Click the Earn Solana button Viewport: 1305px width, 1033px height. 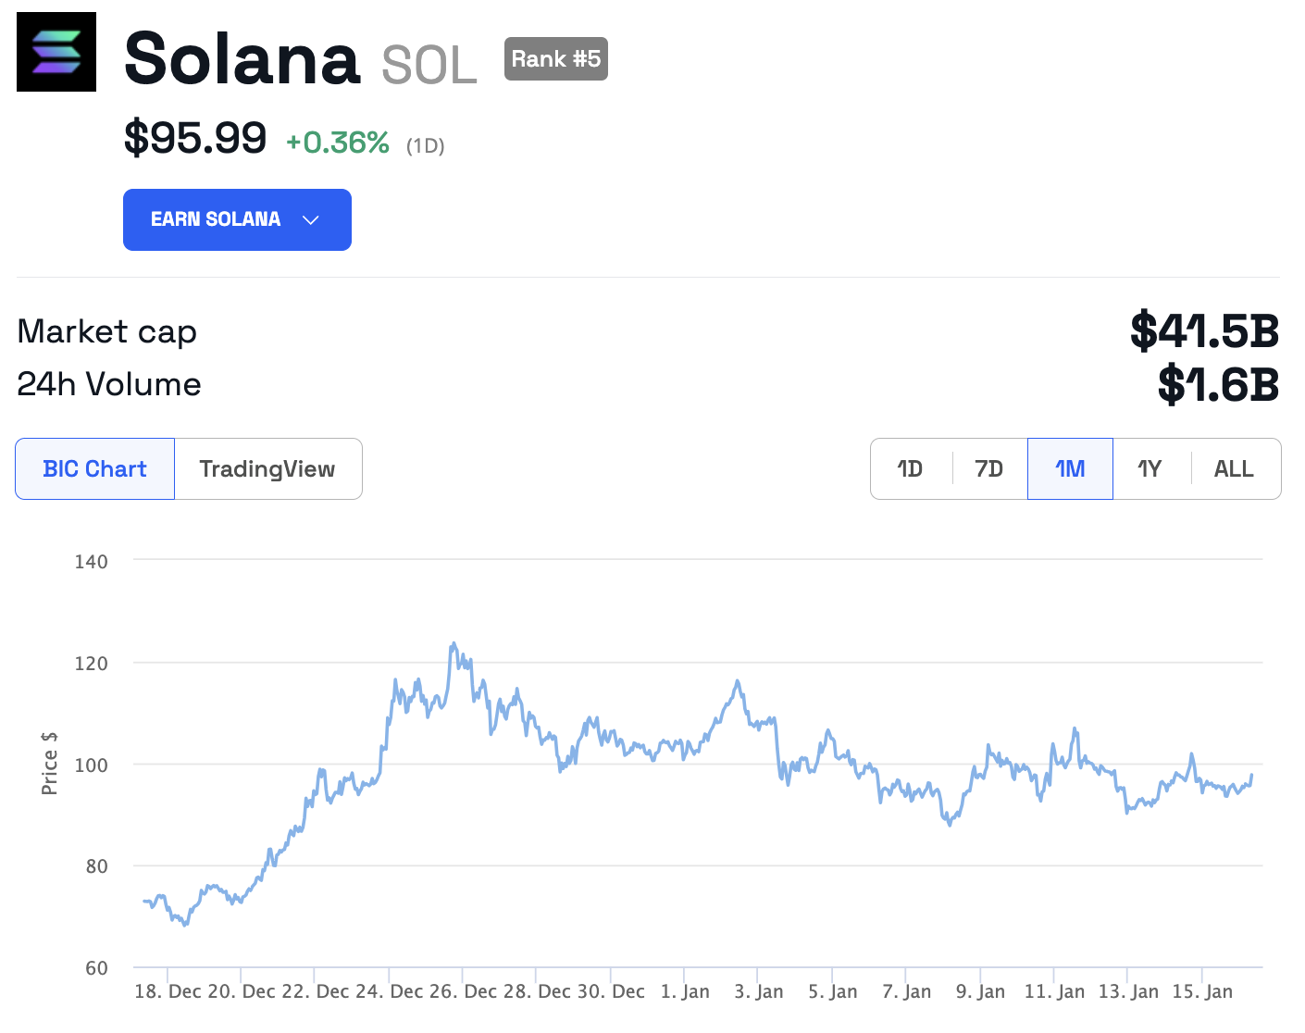[x=216, y=219]
